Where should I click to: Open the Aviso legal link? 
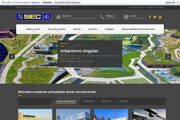(x=160, y=7)
